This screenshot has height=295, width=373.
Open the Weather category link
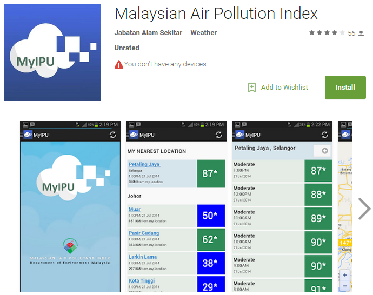[204, 33]
